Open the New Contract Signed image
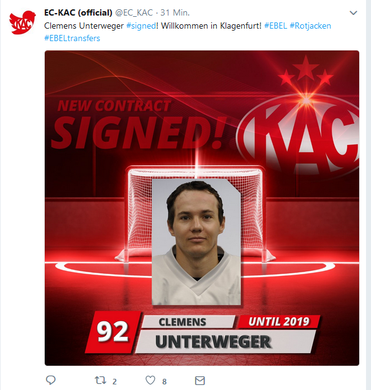Screen dimensions: 371x390 202,208
